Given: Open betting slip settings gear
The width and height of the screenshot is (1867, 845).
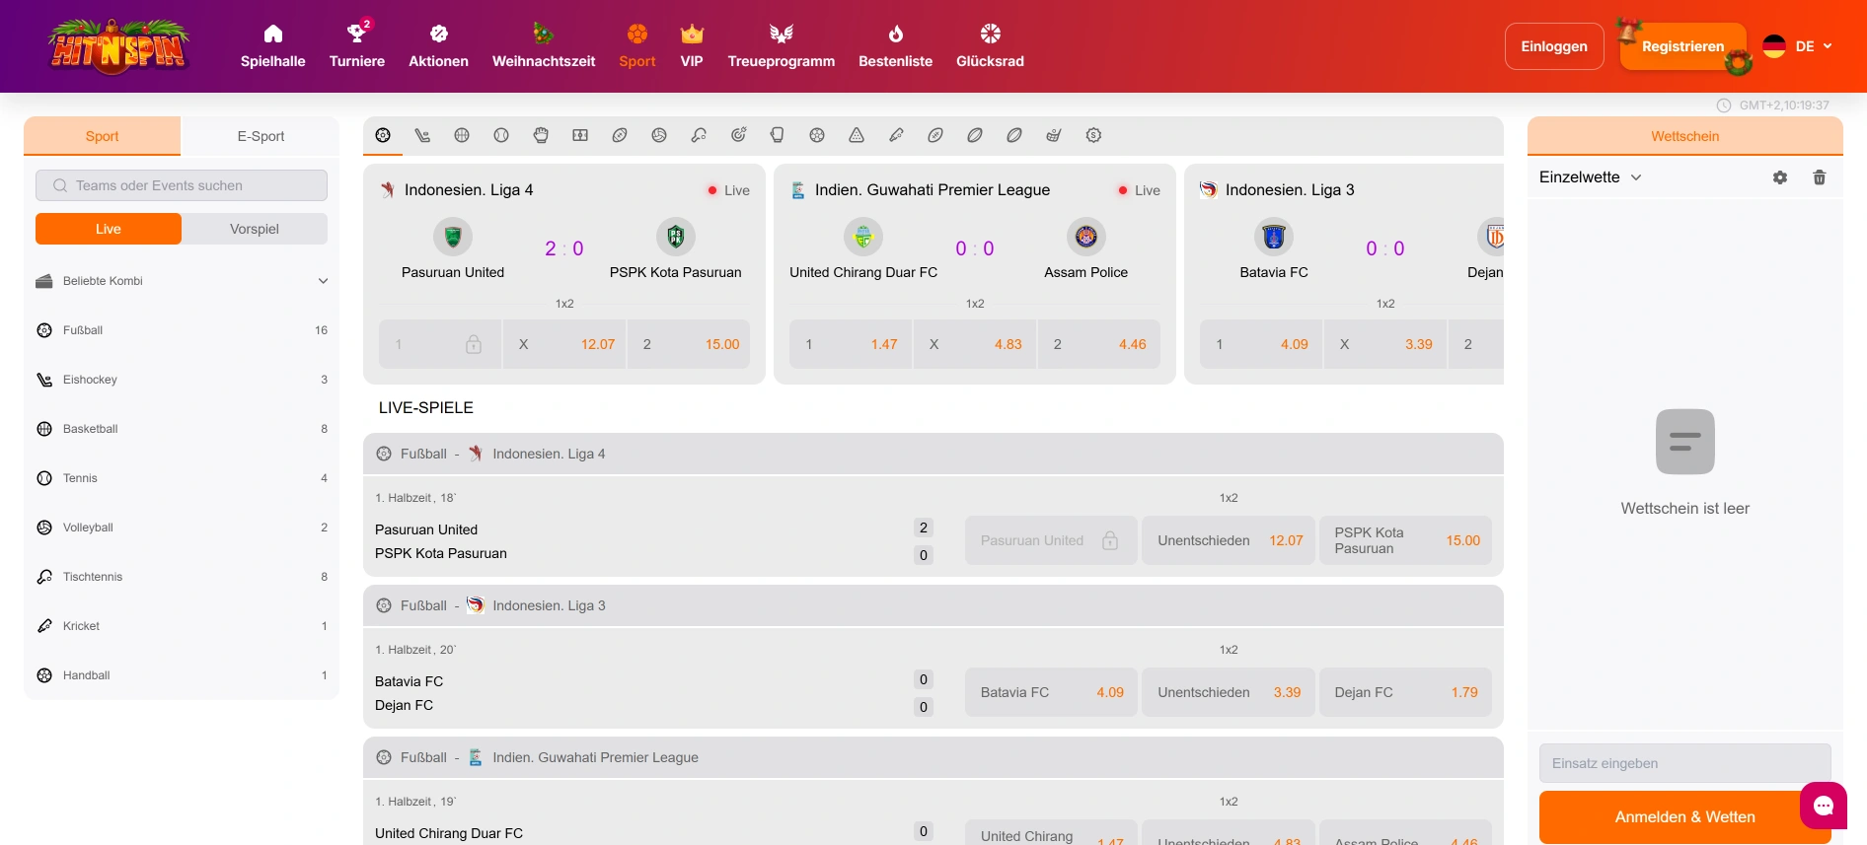Looking at the screenshot, I should pyautogui.click(x=1780, y=177).
